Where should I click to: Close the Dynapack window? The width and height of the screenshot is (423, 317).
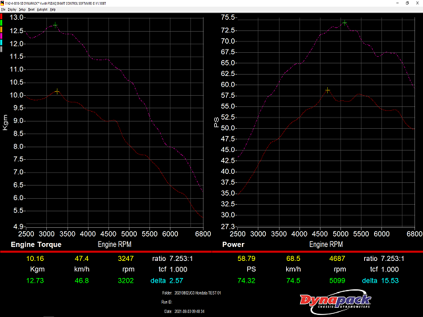(417, 3)
